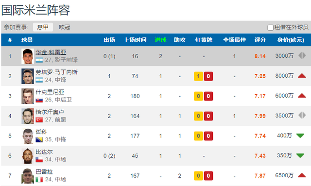The image size is (311, 186).
Task: Click the Chile flag beside 比达尔
Action: pyautogui.click(x=39, y=160)
